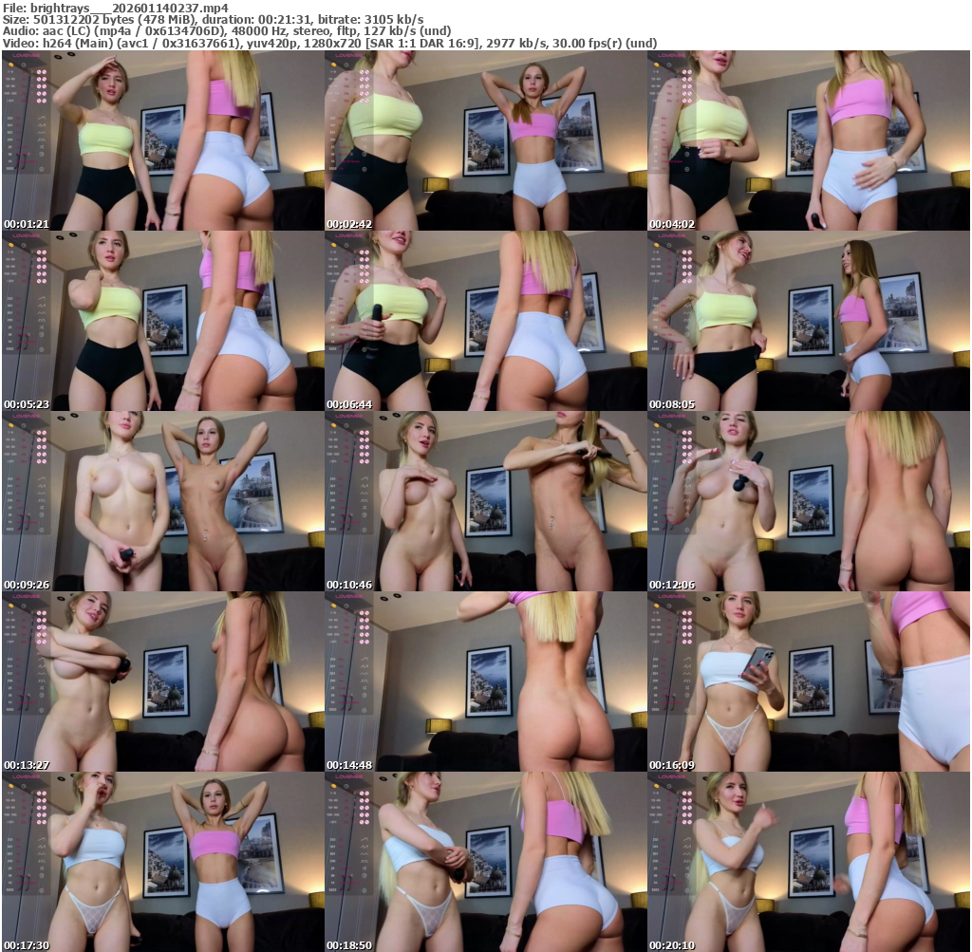Image resolution: width=972 pixels, height=952 pixels.
Task: Click the thumbnail at 00:04:02
Action: pyautogui.click(x=808, y=140)
